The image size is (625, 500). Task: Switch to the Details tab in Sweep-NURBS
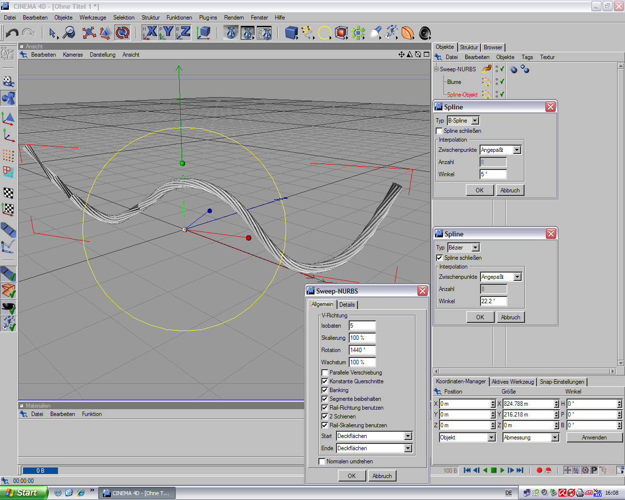[347, 305]
